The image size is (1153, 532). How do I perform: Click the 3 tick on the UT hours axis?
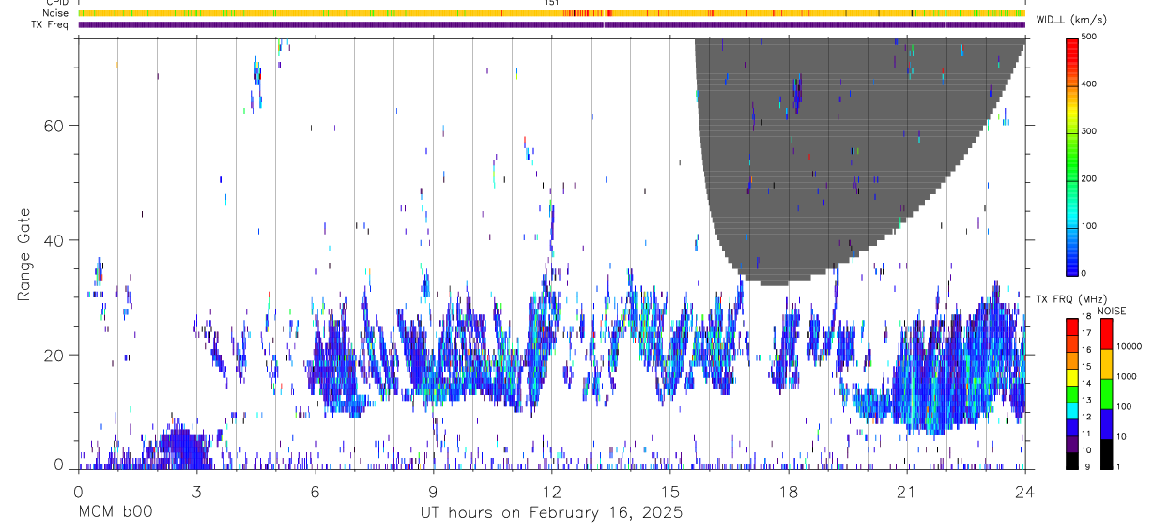click(196, 491)
